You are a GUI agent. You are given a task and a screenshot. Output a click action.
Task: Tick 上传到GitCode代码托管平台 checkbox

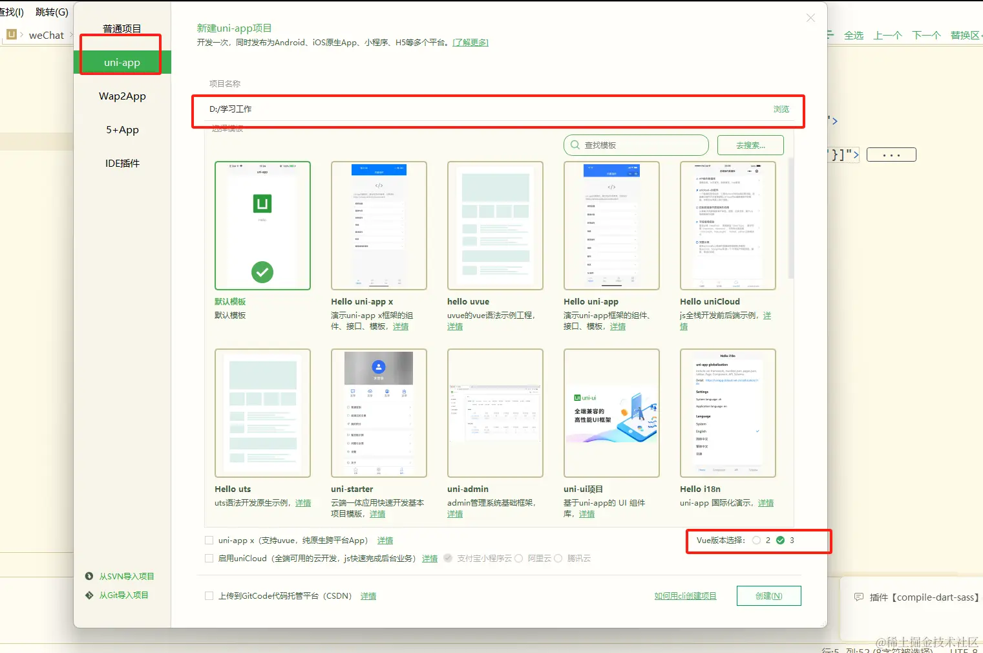point(209,596)
